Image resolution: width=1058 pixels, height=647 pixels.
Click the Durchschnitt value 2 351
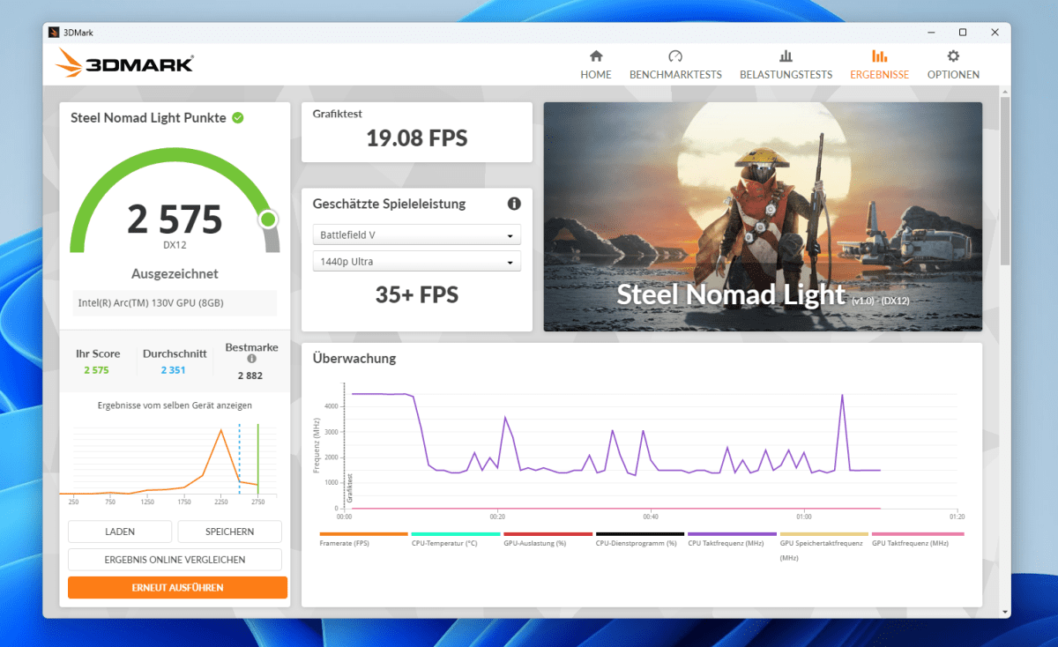173,370
